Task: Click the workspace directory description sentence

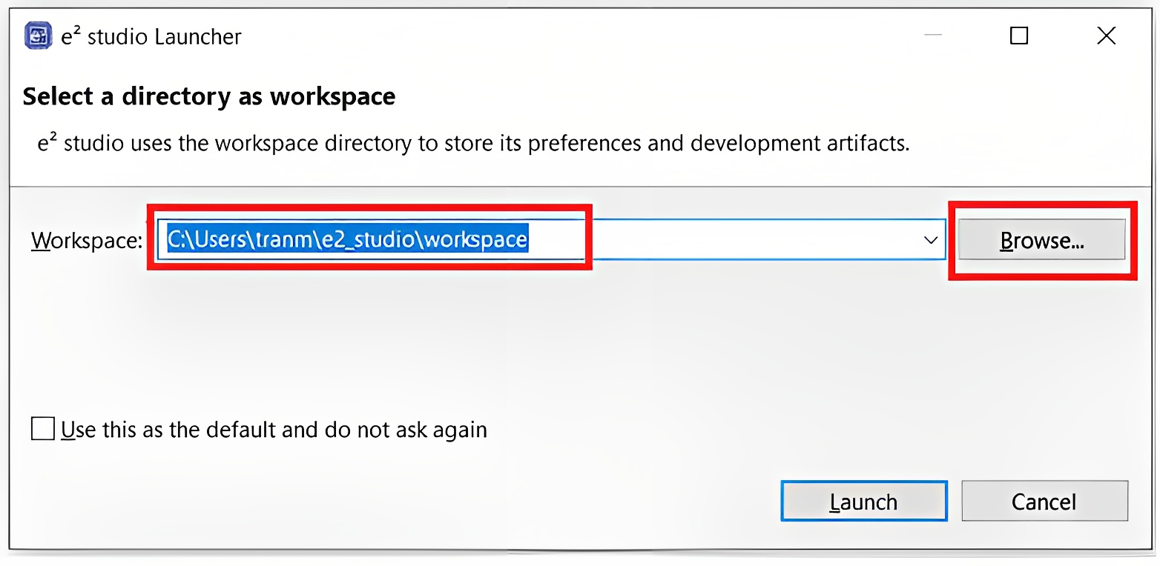Action: (x=474, y=142)
